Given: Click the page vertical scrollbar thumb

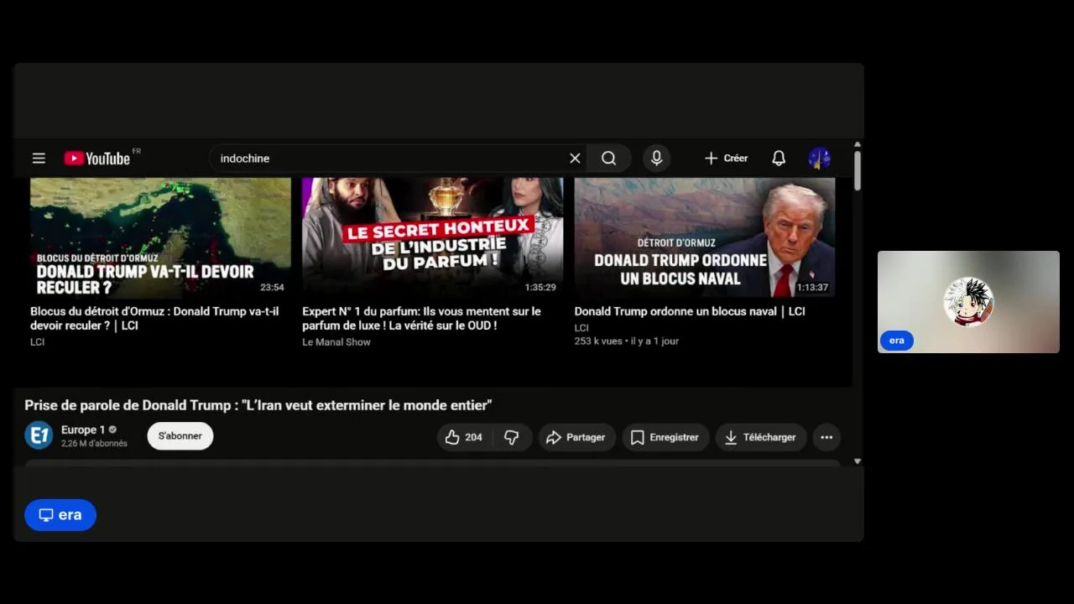Looking at the screenshot, I should point(858,171).
